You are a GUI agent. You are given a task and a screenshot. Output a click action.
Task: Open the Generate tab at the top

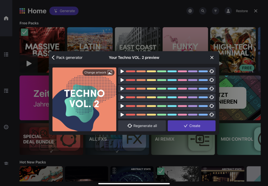click(x=64, y=11)
